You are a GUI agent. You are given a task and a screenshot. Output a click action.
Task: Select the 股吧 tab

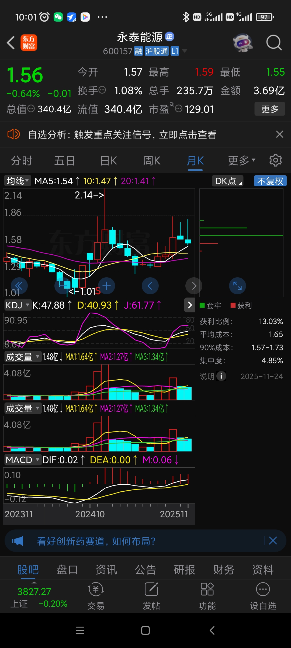coord(28,570)
